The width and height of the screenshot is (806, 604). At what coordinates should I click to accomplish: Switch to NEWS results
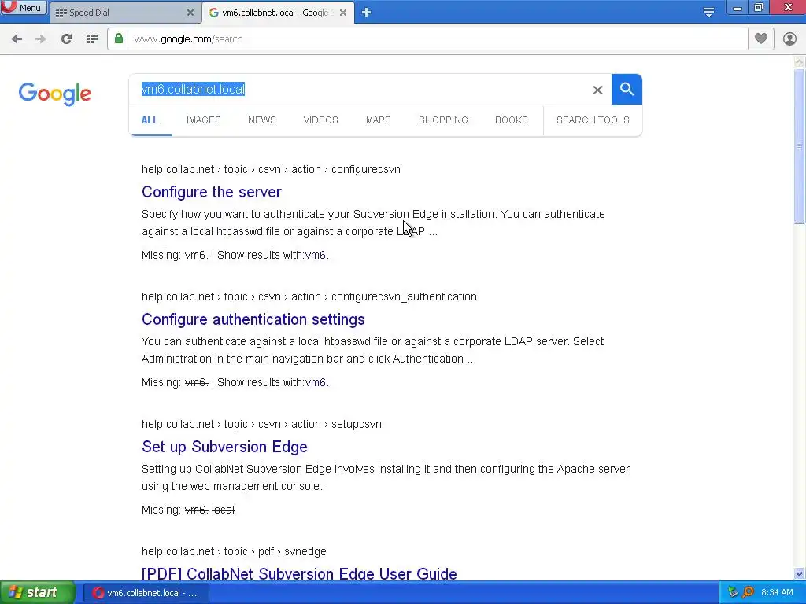pos(261,120)
